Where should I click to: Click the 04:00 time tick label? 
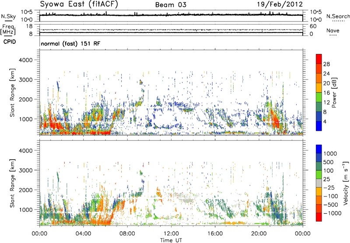click(83, 234)
